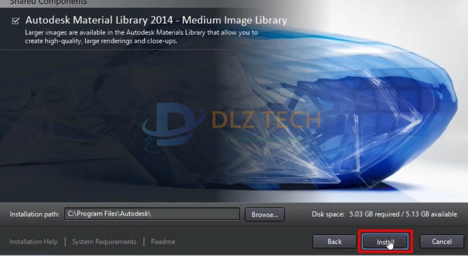Click the 'Installation path:' label
This screenshot has width=468, height=256.
pyautogui.click(x=34, y=214)
